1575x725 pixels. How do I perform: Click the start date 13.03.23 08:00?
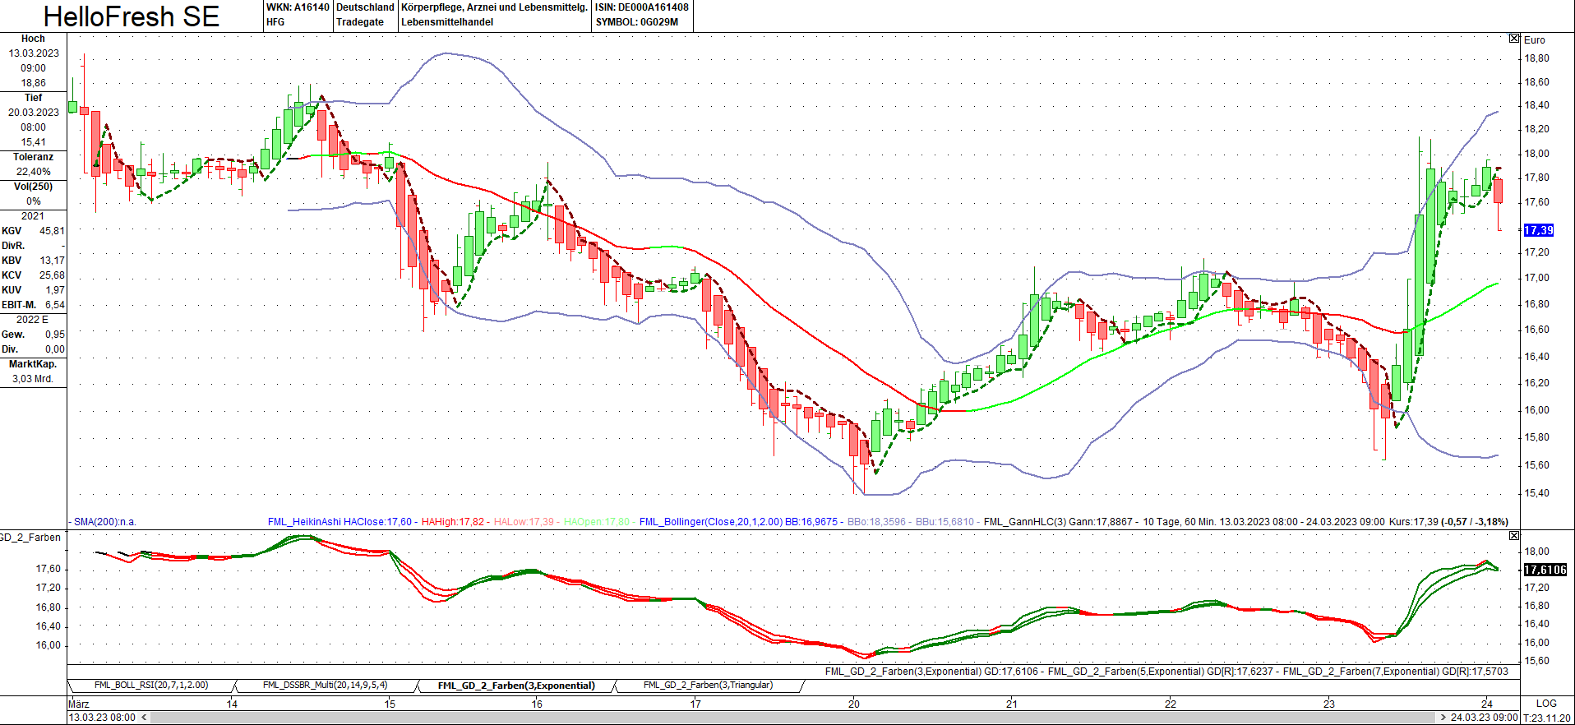click(102, 718)
